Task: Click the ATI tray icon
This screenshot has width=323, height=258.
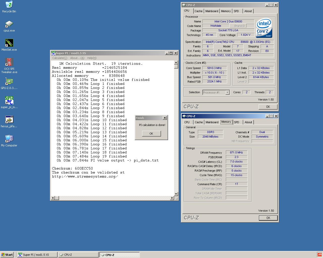Action: tap(319, 254)
